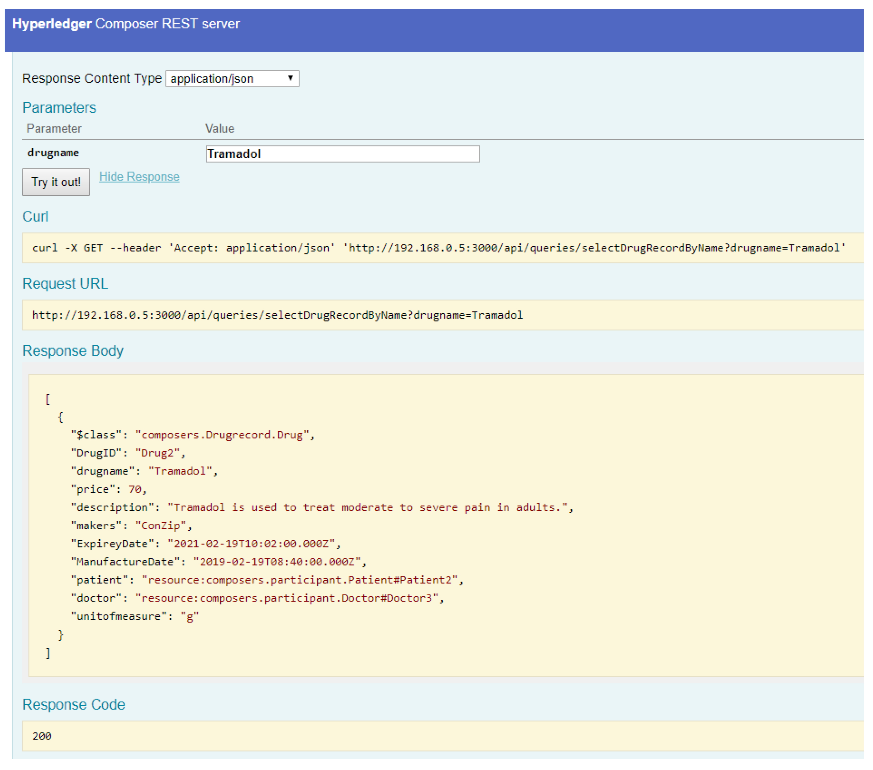
Task: Click the "doctor" resource line
Action: 258,598
